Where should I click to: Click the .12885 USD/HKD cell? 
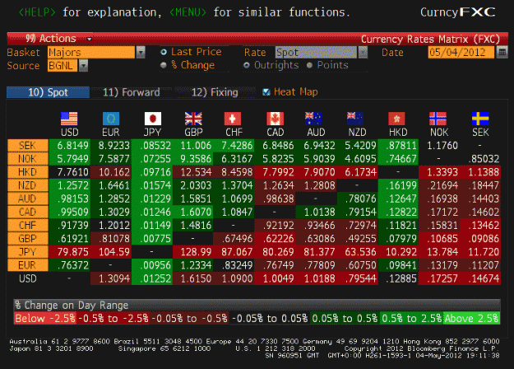point(398,278)
